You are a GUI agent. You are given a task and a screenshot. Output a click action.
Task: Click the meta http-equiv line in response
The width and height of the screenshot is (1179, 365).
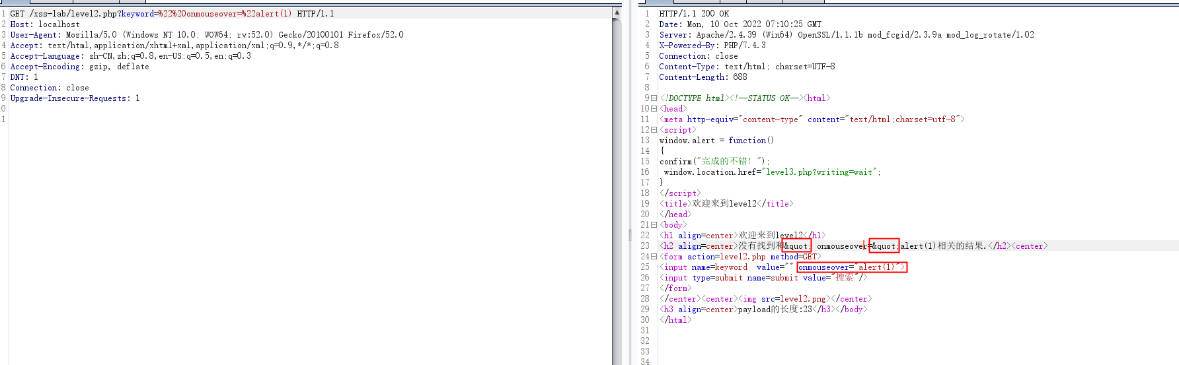coord(812,119)
